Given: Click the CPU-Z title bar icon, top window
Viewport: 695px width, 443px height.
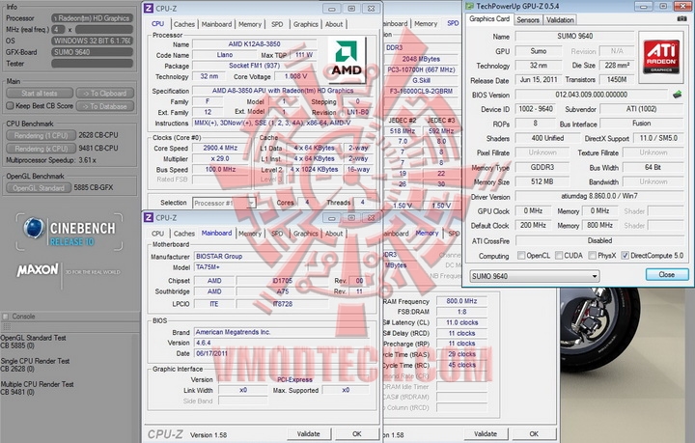Looking at the screenshot, I should (149, 9).
